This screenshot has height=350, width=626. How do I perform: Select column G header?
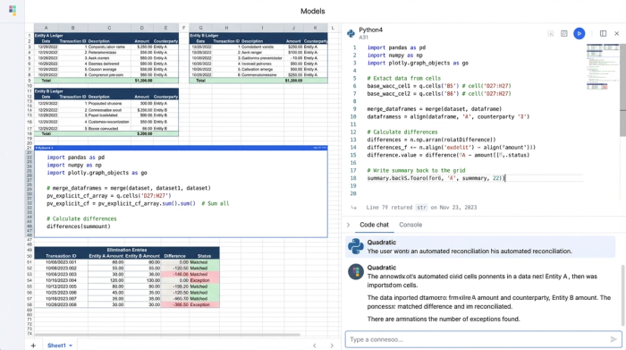click(200, 28)
